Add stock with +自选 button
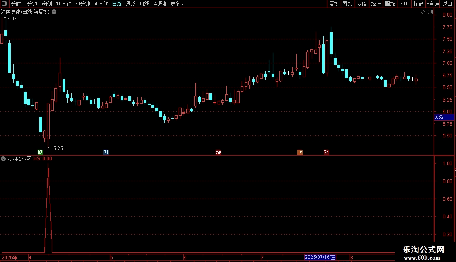 pos(433,4)
